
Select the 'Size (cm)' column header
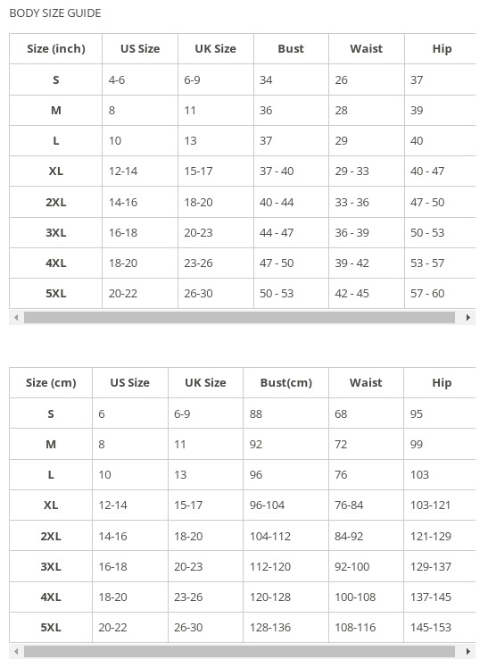(51, 383)
